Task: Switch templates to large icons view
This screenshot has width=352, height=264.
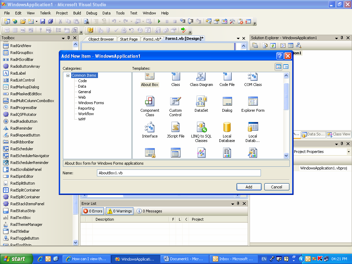Action: (278, 67)
